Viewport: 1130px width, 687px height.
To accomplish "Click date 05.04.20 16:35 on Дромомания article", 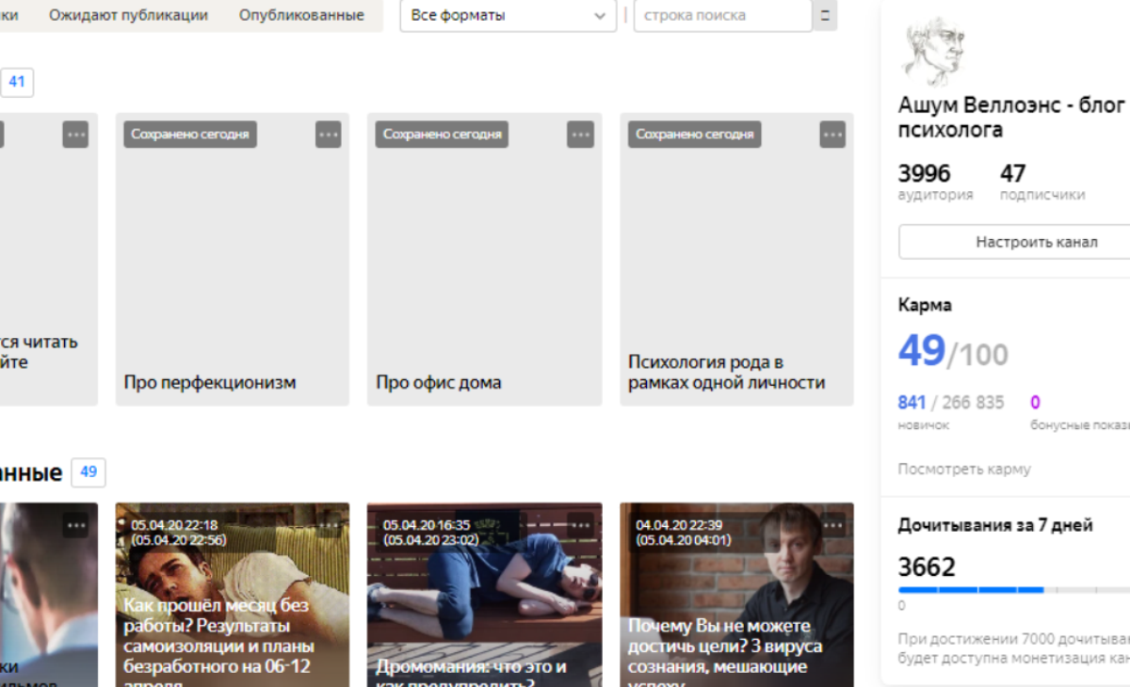I will [427, 525].
